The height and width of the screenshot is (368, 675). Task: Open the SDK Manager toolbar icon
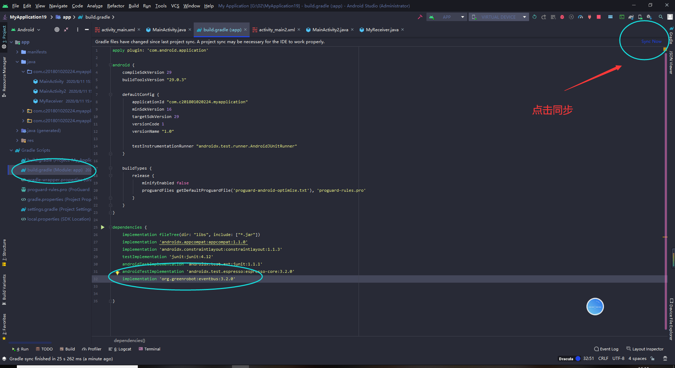click(649, 17)
